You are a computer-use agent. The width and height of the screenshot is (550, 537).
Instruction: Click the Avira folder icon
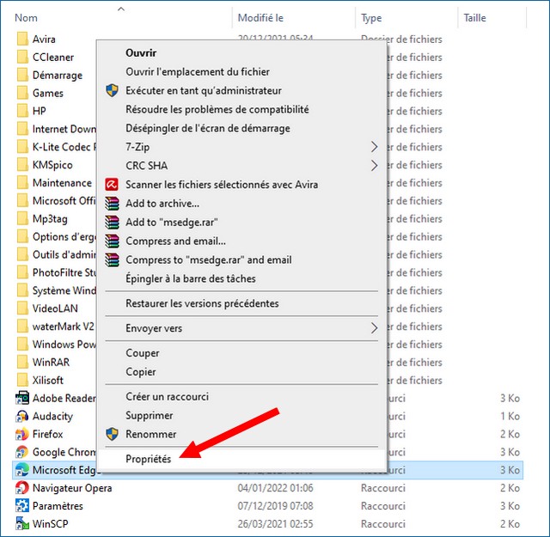pos(22,39)
